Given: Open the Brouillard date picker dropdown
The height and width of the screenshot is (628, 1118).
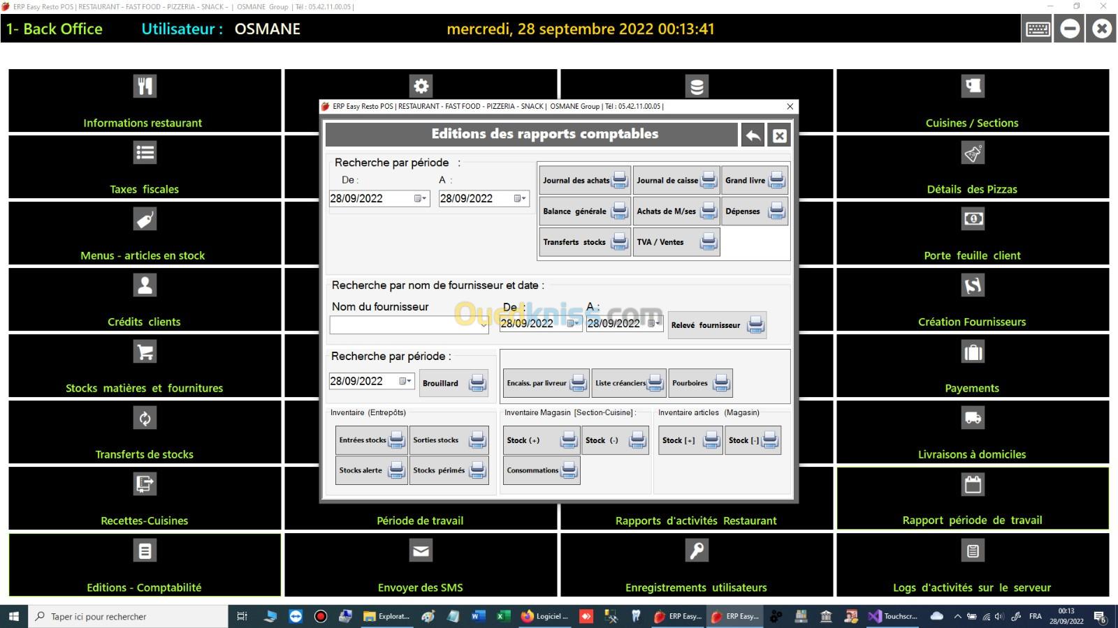Looking at the screenshot, I should pyautogui.click(x=405, y=382).
